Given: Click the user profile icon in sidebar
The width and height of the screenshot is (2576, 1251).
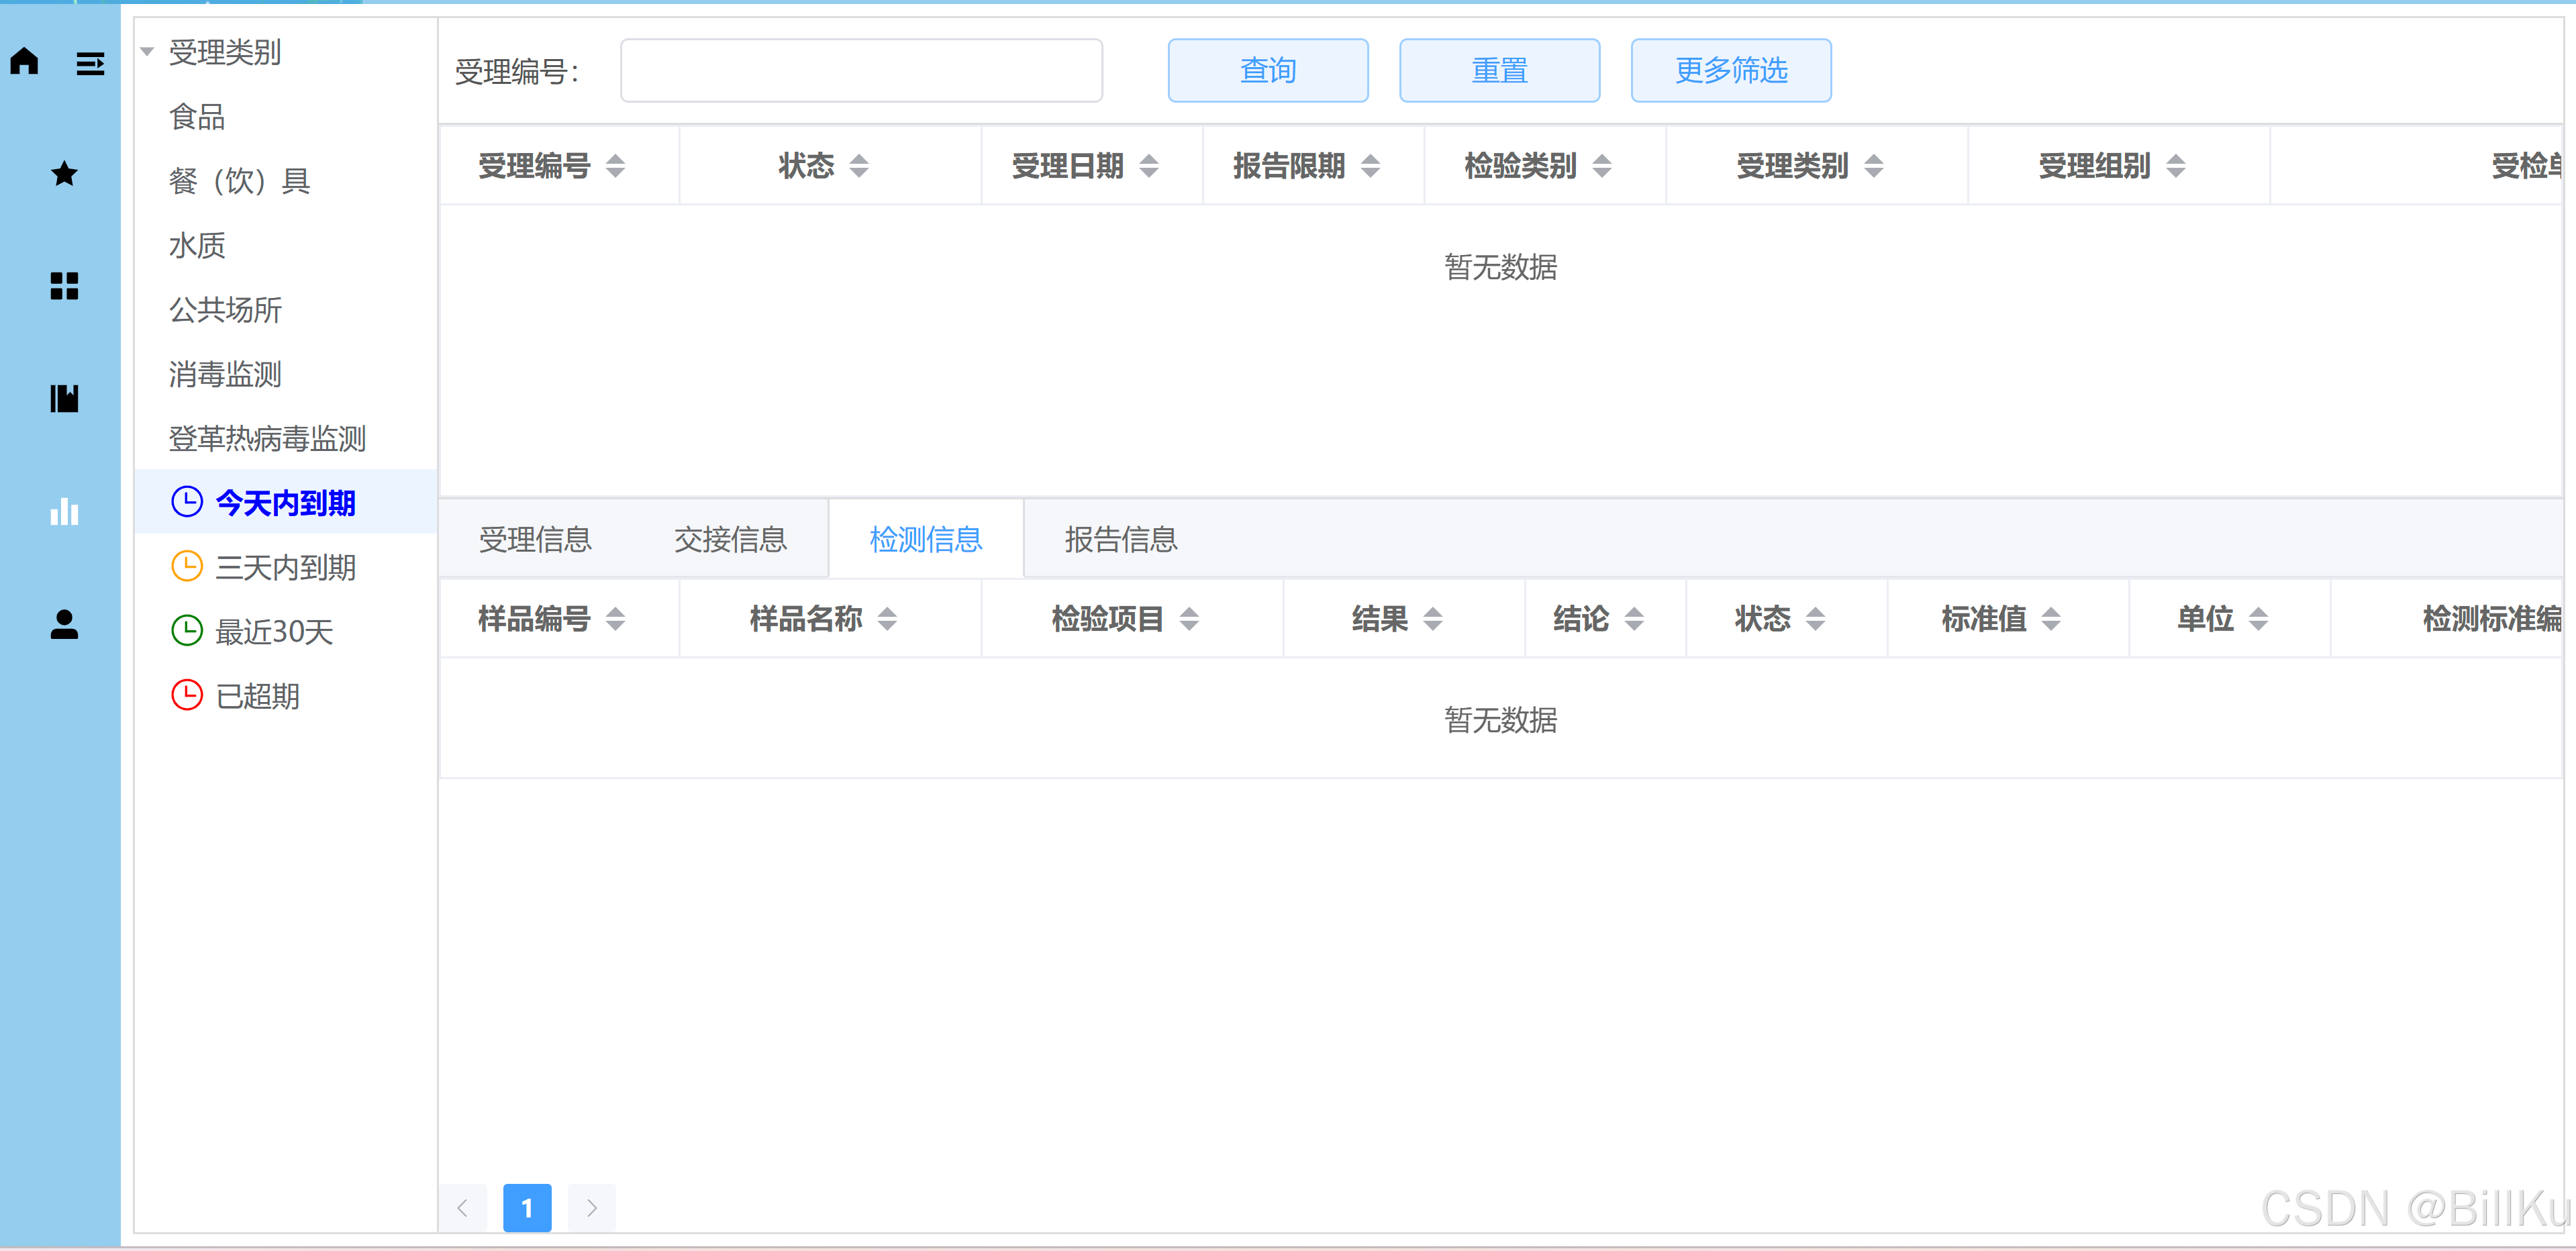Looking at the screenshot, I should (x=64, y=624).
